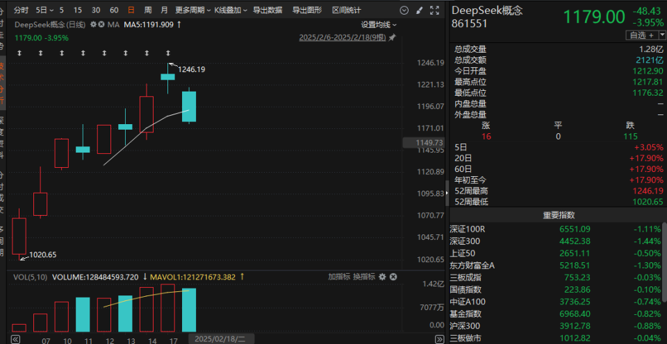Image resolution: width=667 pixels, height=344 pixels.
Task: Switch to 月 monthly K-line
Action: point(164,10)
